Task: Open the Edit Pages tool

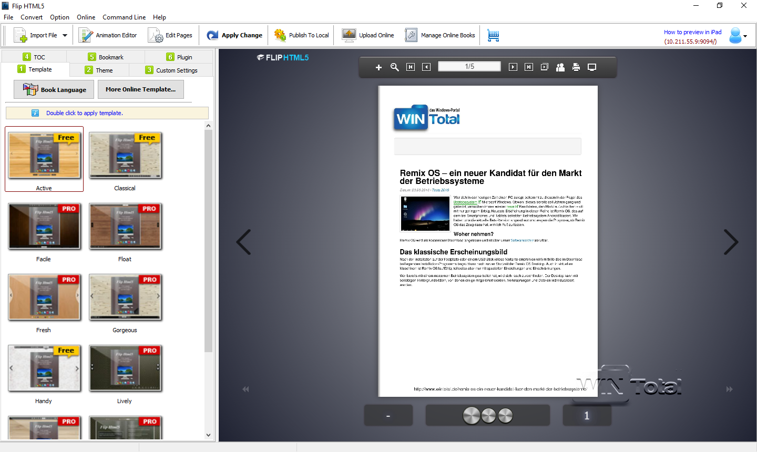Action: (170, 35)
